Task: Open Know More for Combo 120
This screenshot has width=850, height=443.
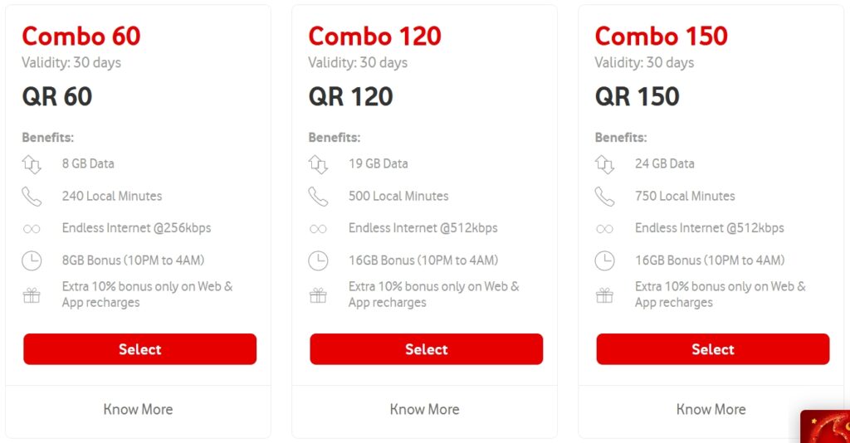Action: [424, 409]
